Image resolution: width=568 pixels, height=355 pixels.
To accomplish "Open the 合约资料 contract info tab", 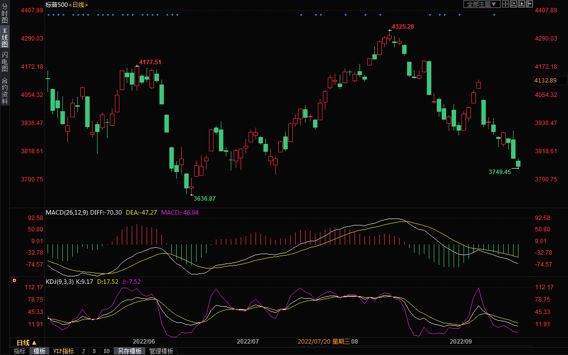I will [x=4, y=91].
